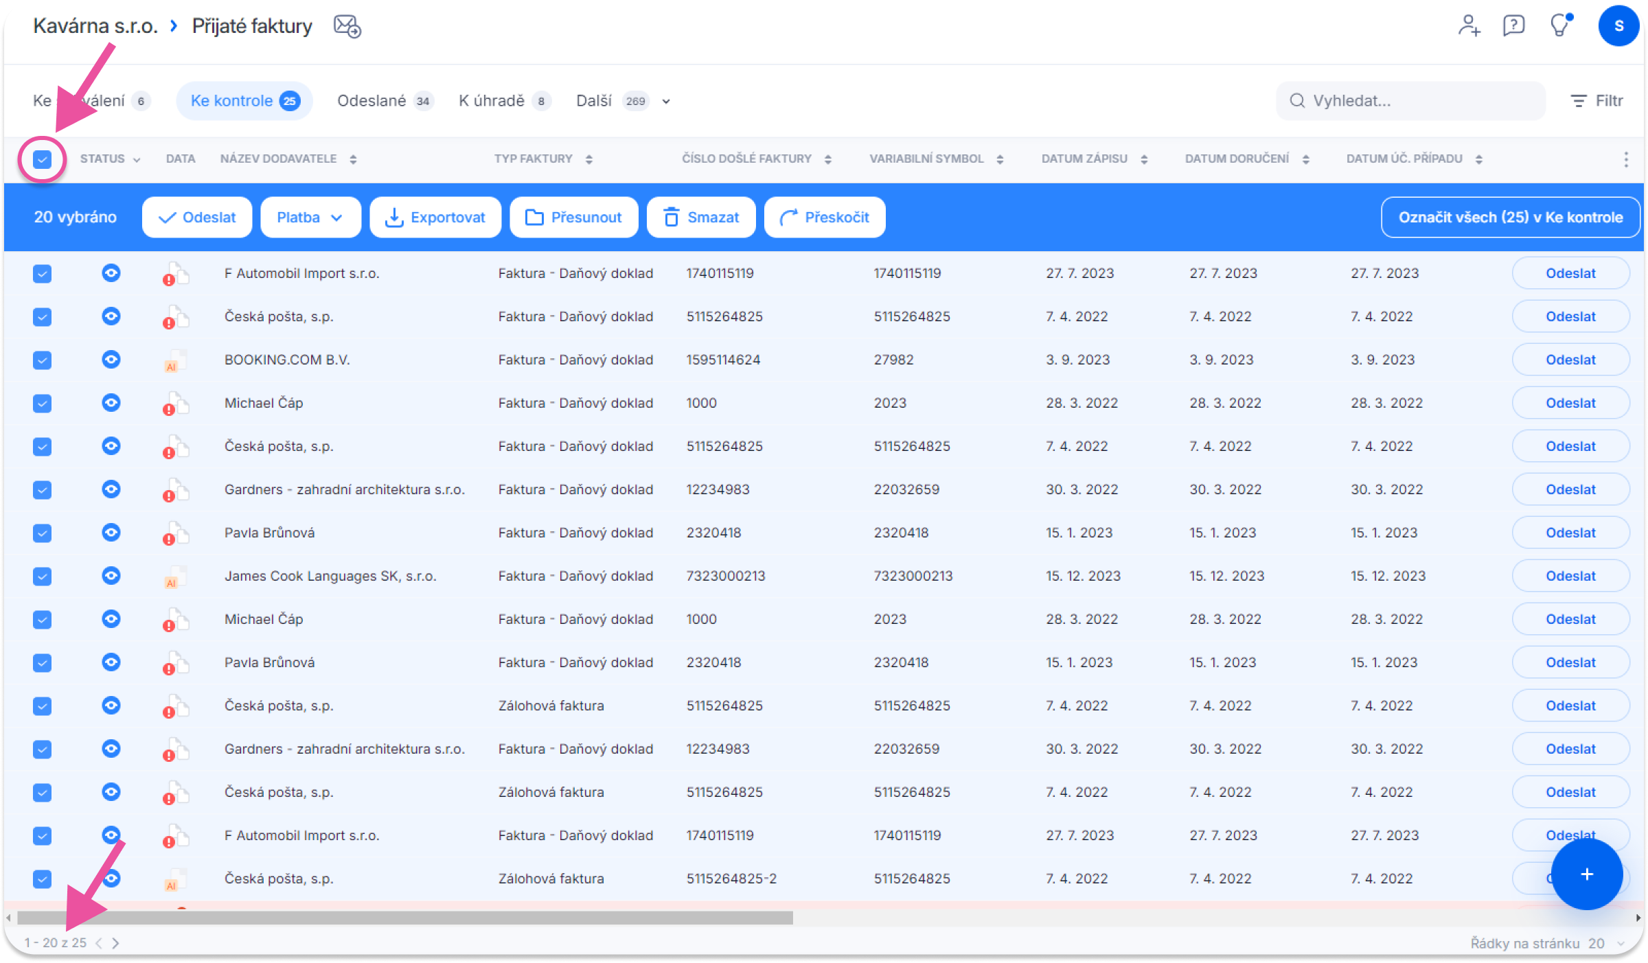Expand the Další tabs dropdown

(665, 102)
